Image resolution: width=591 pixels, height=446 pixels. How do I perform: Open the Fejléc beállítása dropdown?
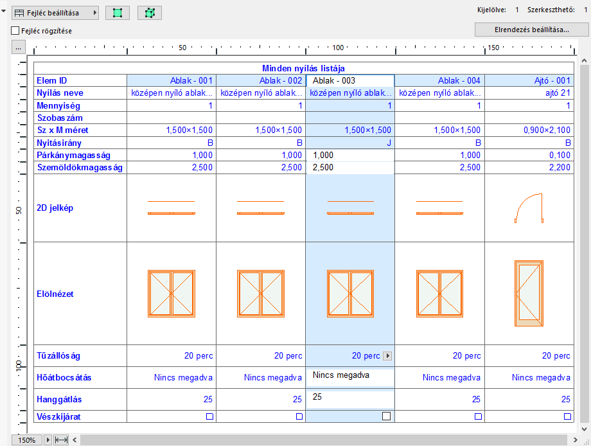(x=55, y=13)
